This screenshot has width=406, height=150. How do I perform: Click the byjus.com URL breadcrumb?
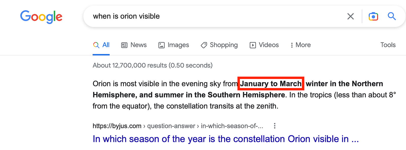point(117,126)
